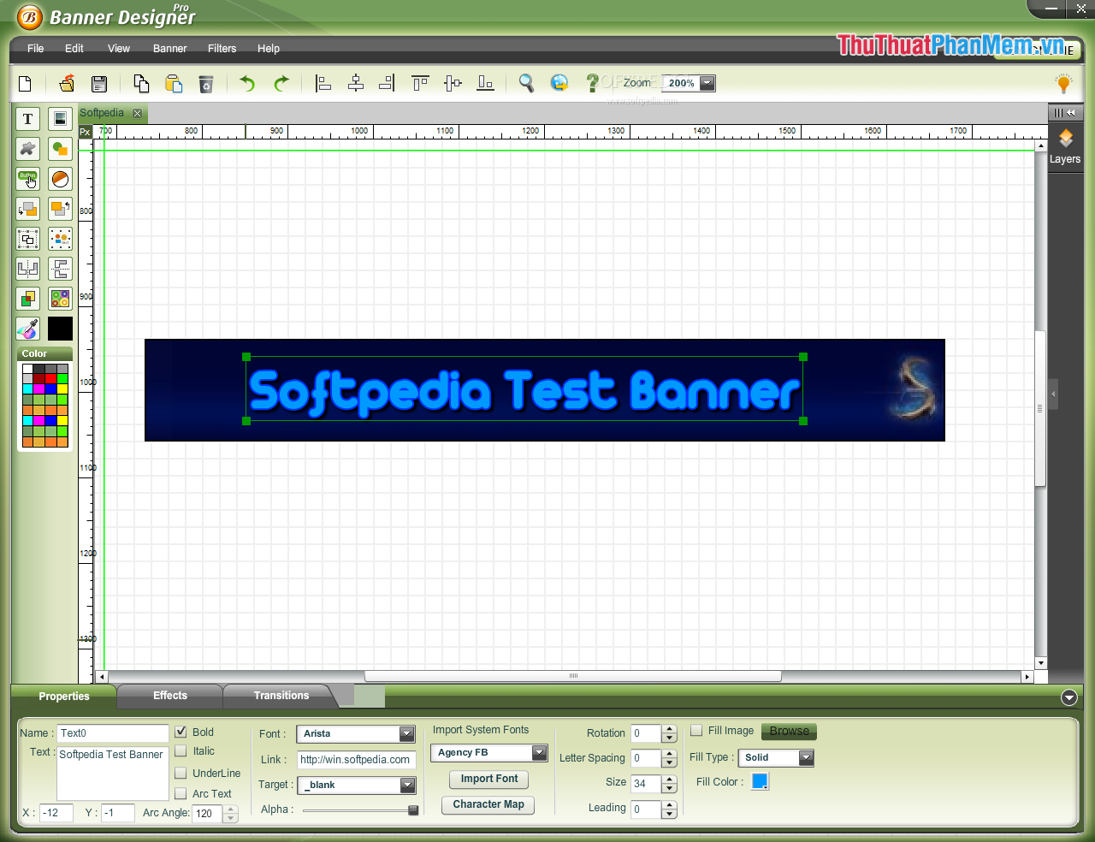
Task: Click the Undo arrow
Action: pos(246,83)
